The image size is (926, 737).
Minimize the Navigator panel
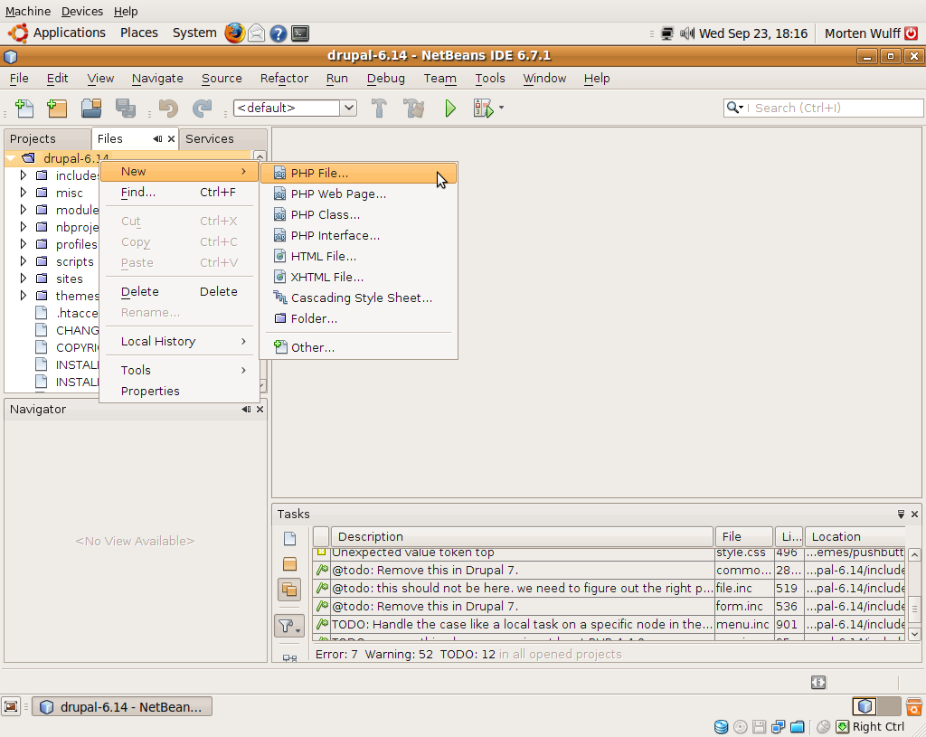(x=246, y=410)
